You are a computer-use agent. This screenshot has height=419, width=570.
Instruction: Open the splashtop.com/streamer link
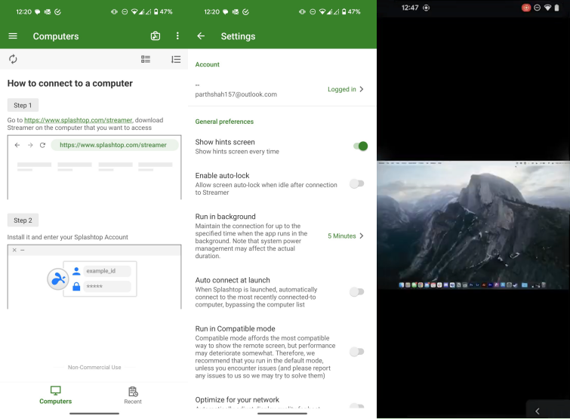pyautogui.click(x=78, y=119)
